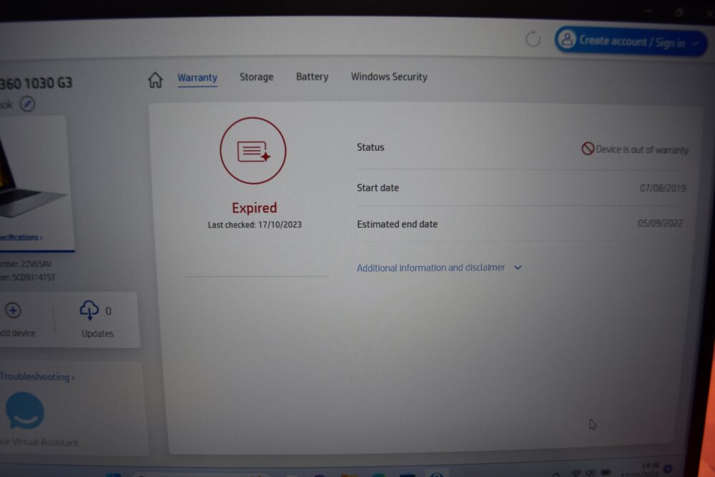Click the taskbar battery icon
The image size is (715, 477).
click(606, 472)
